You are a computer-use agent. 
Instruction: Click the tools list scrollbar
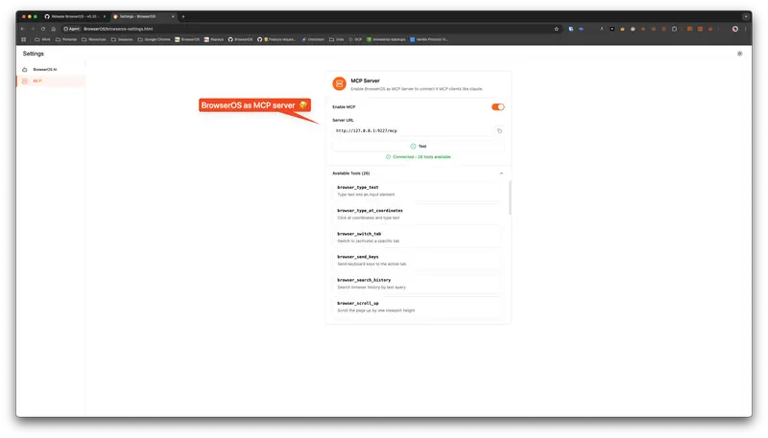pos(510,197)
